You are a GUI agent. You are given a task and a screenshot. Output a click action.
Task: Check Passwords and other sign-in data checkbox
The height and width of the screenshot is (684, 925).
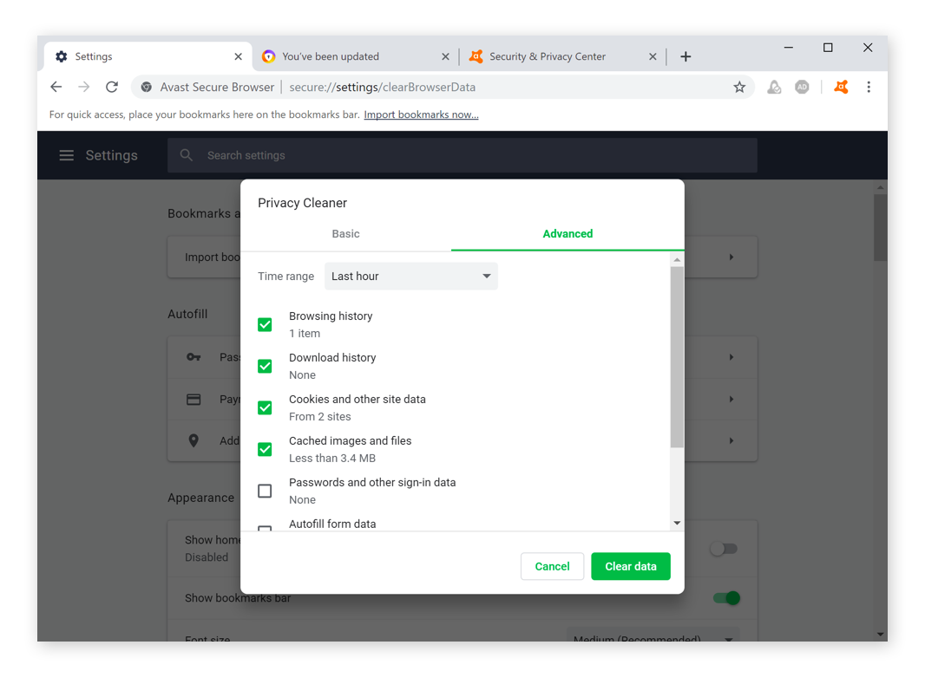[265, 492]
